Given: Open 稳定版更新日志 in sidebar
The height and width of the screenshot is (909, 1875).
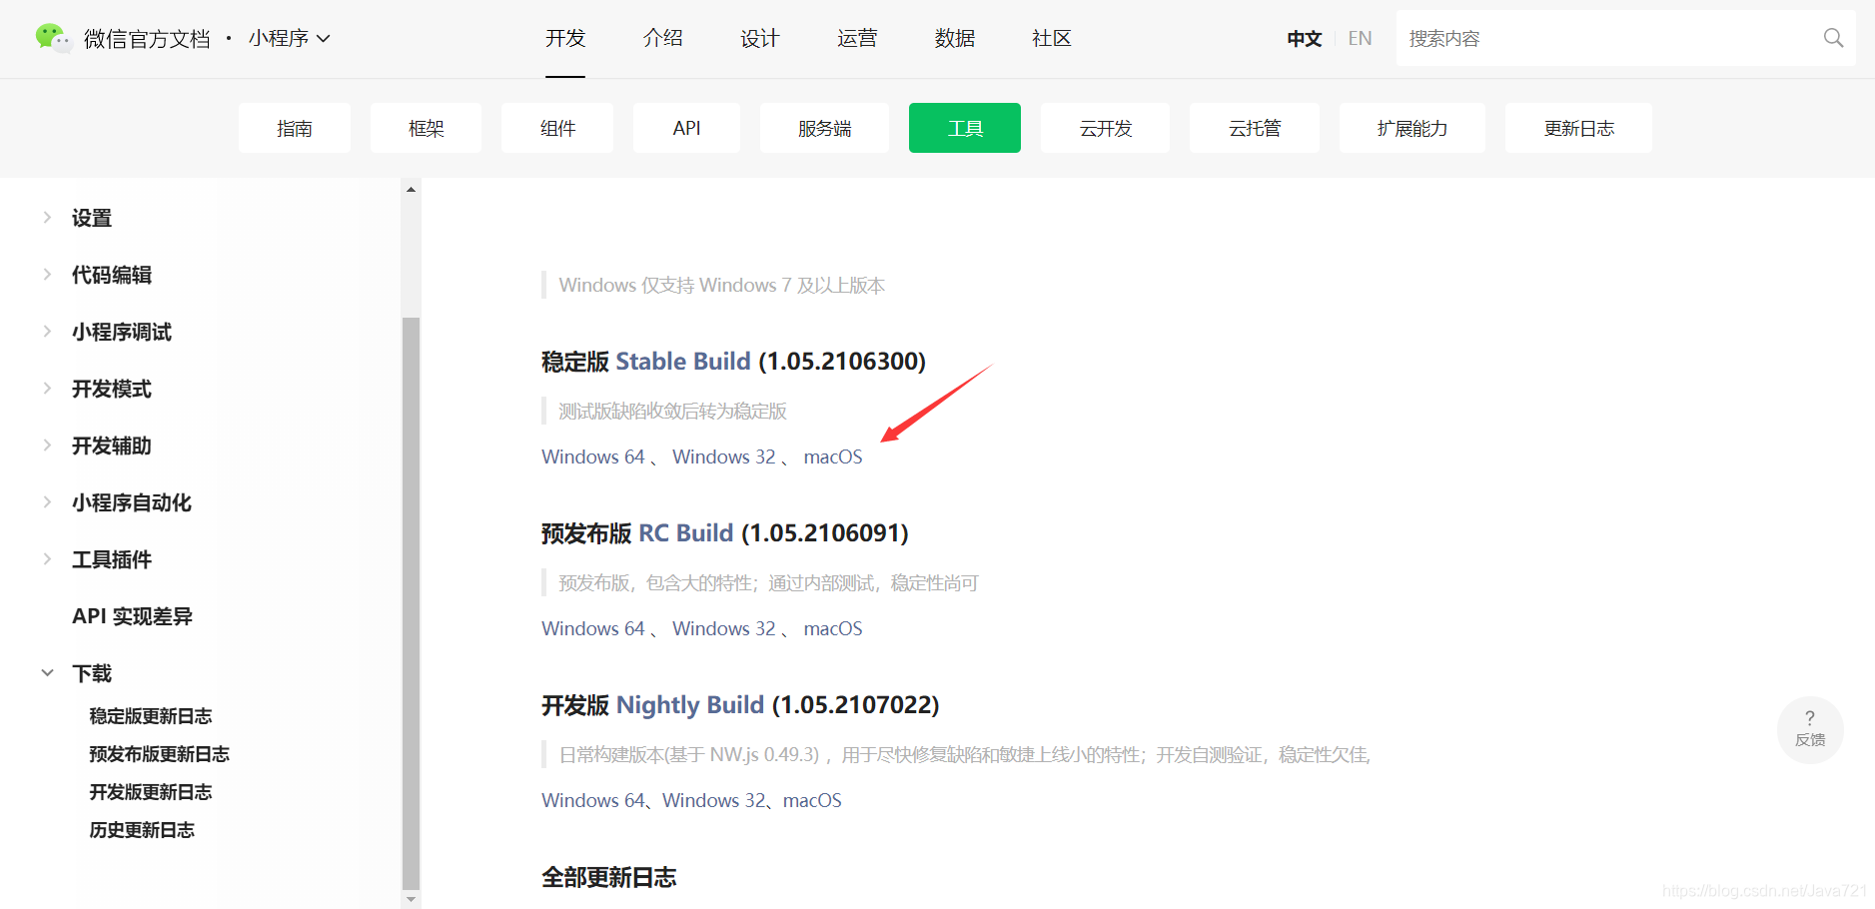Looking at the screenshot, I should click(151, 716).
